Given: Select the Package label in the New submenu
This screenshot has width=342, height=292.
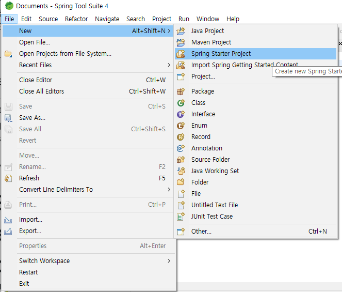Looking at the screenshot, I should click(203, 91).
